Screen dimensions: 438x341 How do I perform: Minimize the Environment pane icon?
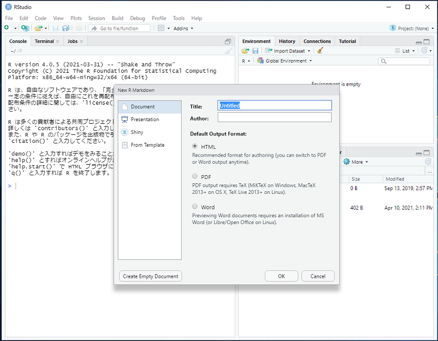419,42
